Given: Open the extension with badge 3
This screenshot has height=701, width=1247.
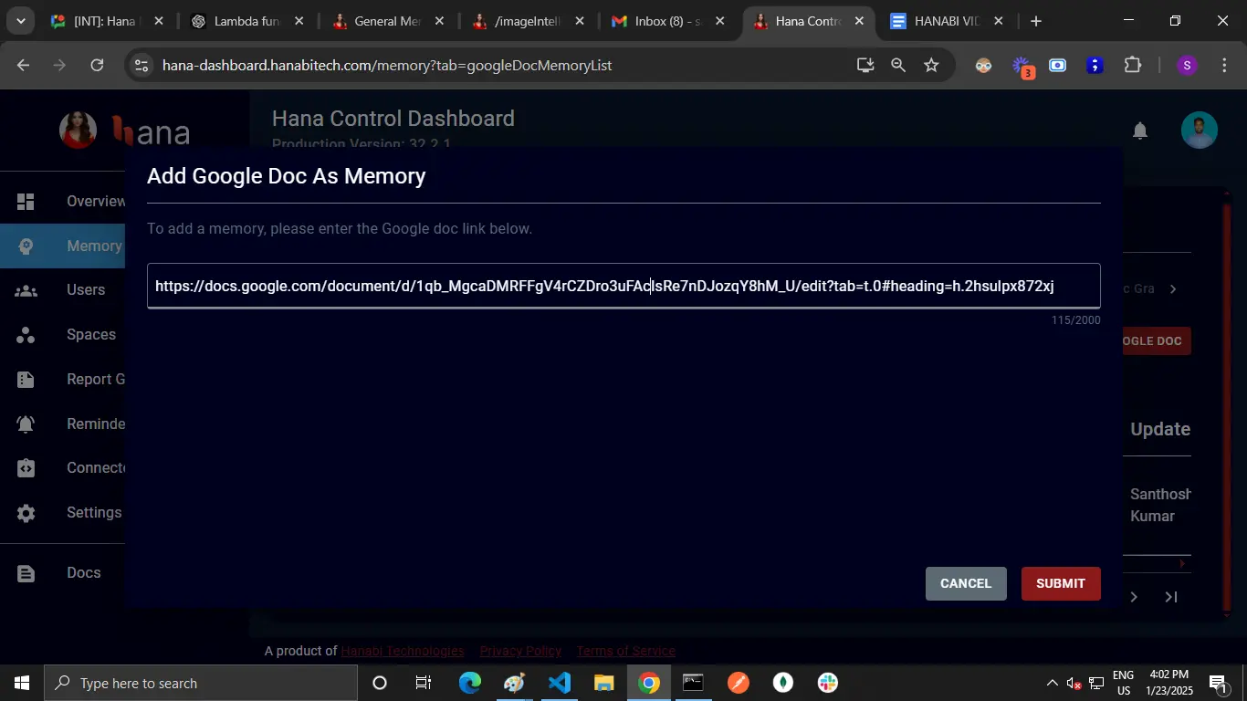Looking at the screenshot, I should 1022,66.
